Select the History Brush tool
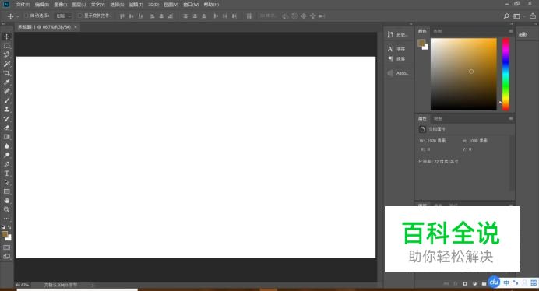 click(6, 118)
